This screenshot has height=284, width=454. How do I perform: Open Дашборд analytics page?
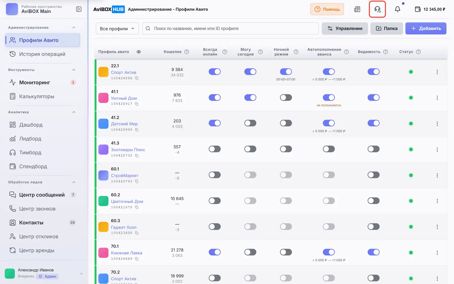43,125
